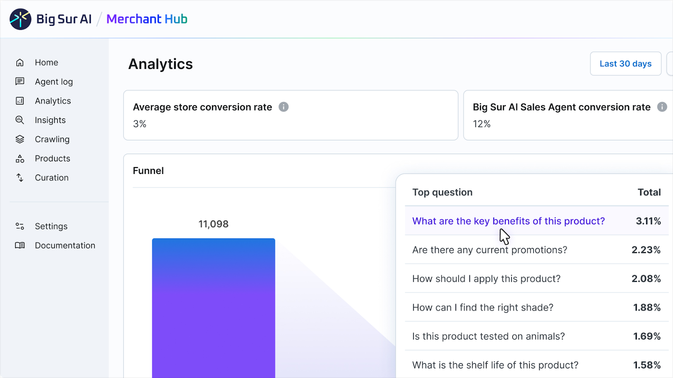Viewport: 673px width, 378px height.
Task: Open "What are the key benefits" question
Action: 508,221
